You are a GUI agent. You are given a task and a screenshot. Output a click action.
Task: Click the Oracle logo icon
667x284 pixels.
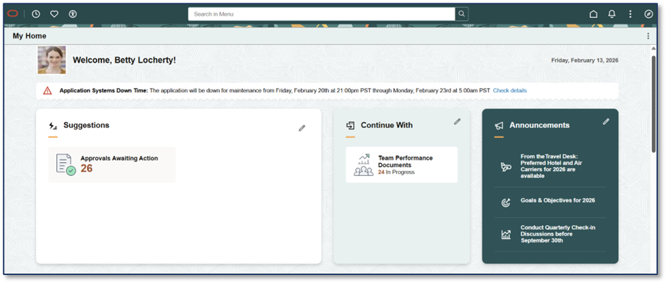[x=12, y=14]
